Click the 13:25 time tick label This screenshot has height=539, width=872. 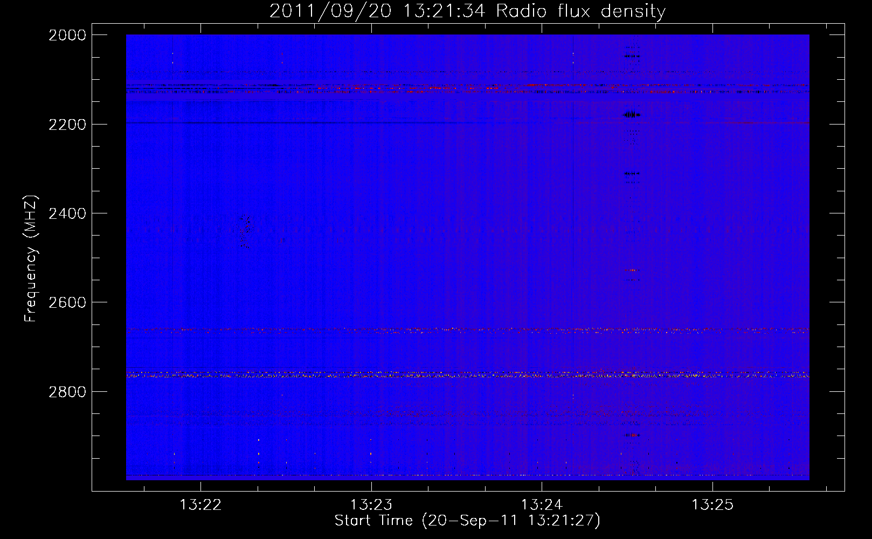click(x=712, y=505)
